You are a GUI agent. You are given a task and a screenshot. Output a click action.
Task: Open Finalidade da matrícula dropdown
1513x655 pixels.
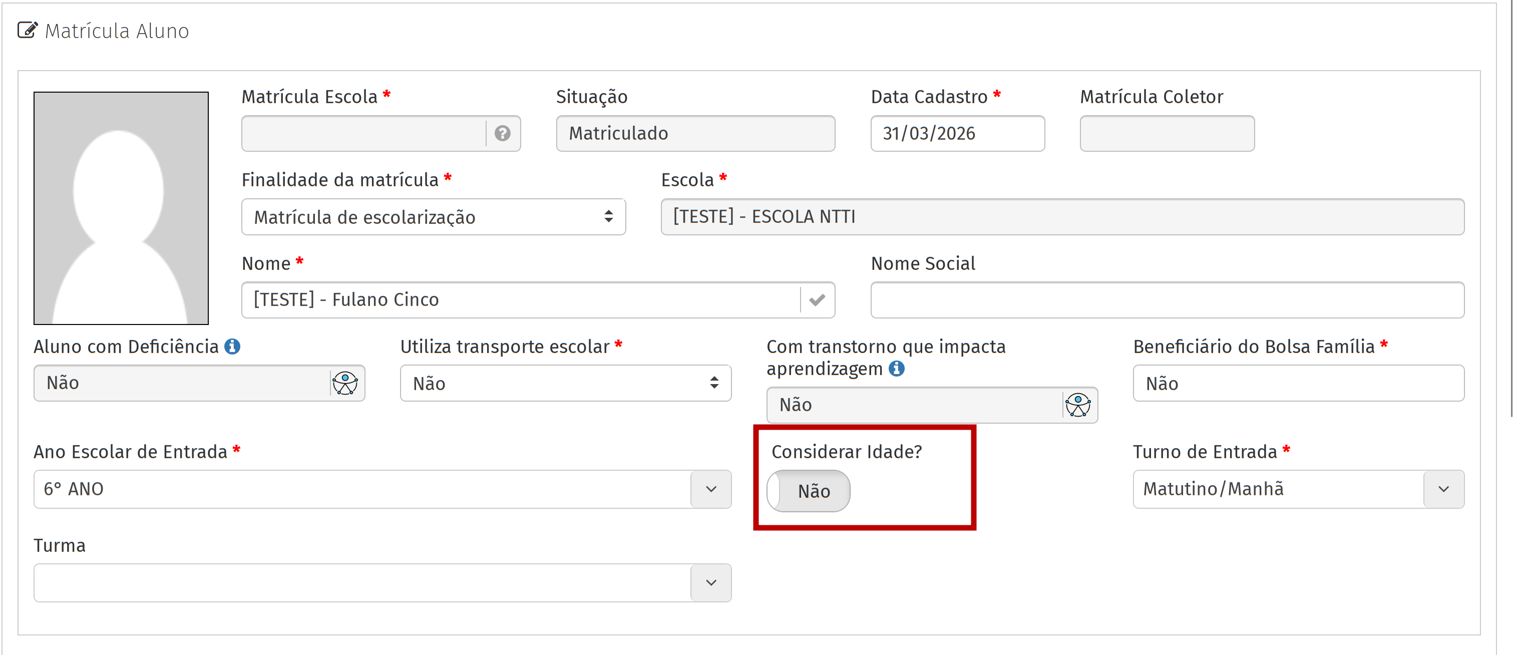(x=433, y=217)
